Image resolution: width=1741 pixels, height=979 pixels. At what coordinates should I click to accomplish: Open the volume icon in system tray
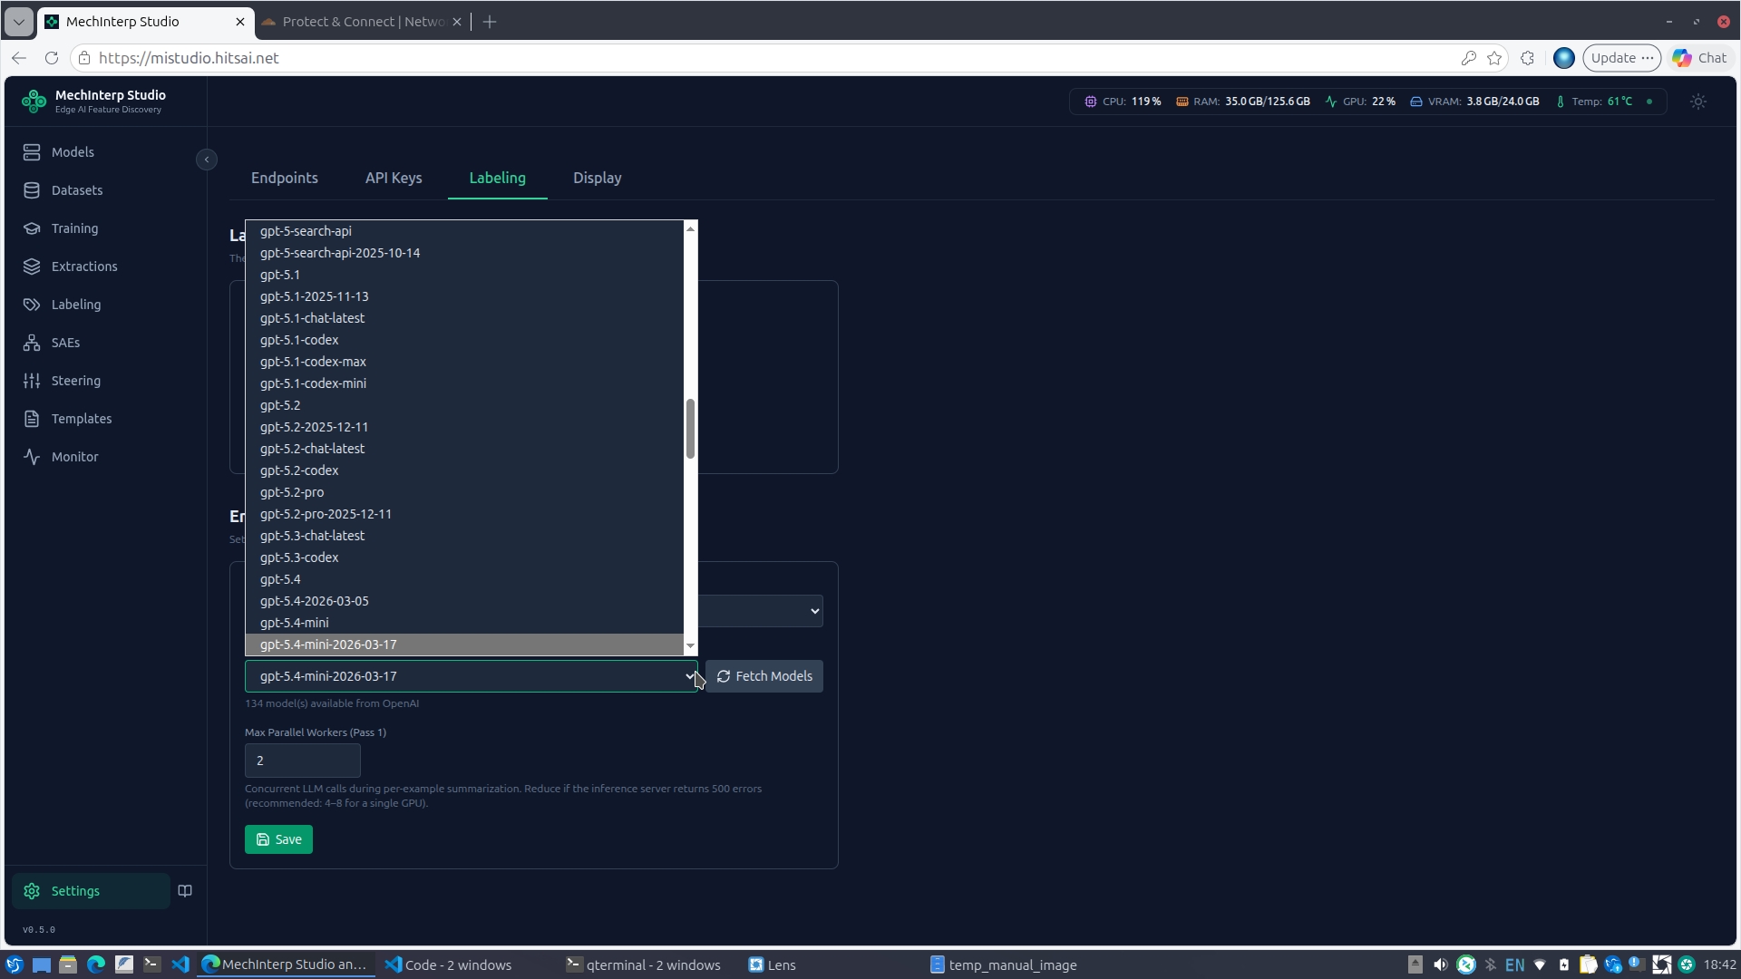point(1440,964)
